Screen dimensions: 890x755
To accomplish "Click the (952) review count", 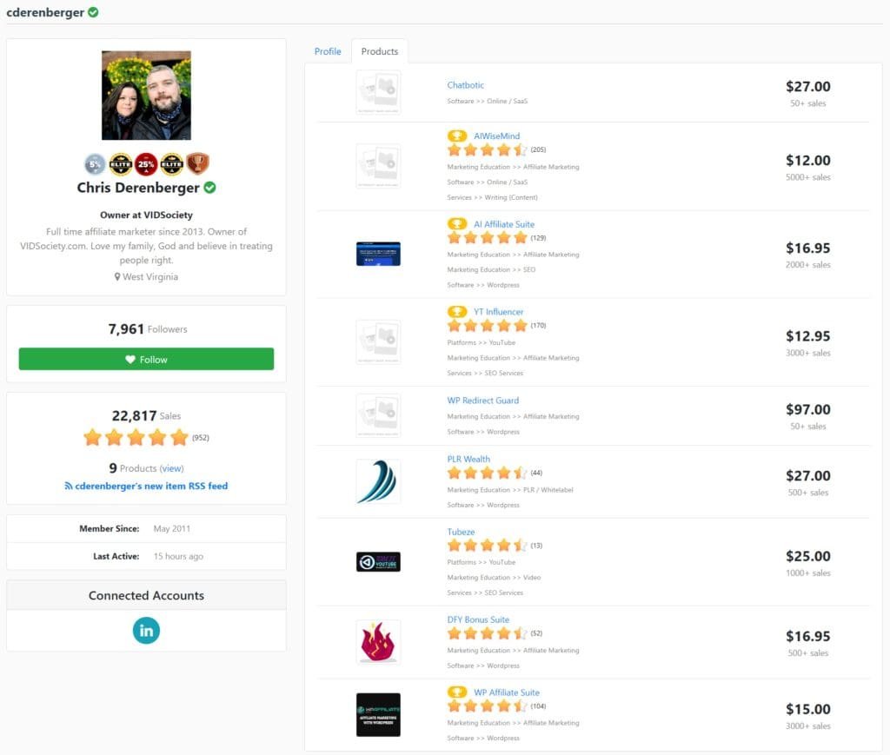I will pos(201,437).
